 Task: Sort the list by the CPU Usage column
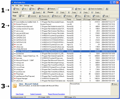click(87, 19)
